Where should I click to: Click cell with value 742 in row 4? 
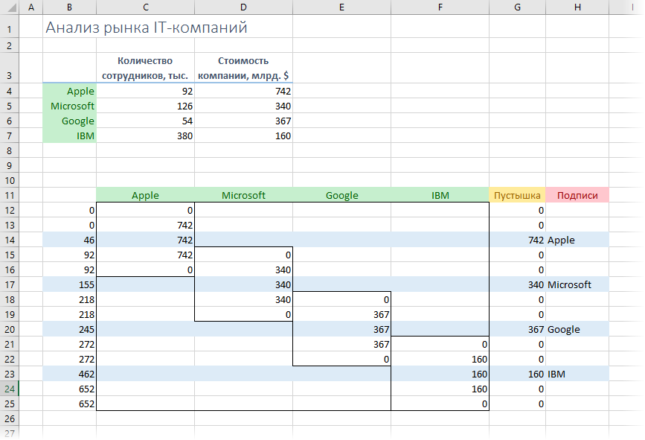click(243, 91)
